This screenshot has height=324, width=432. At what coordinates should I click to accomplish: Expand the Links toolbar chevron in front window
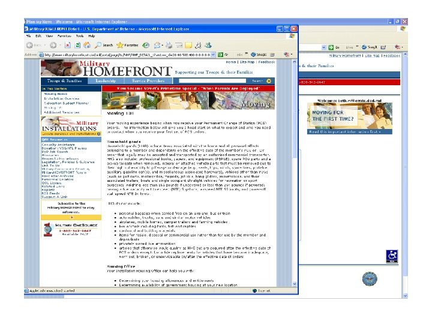click(247, 53)
